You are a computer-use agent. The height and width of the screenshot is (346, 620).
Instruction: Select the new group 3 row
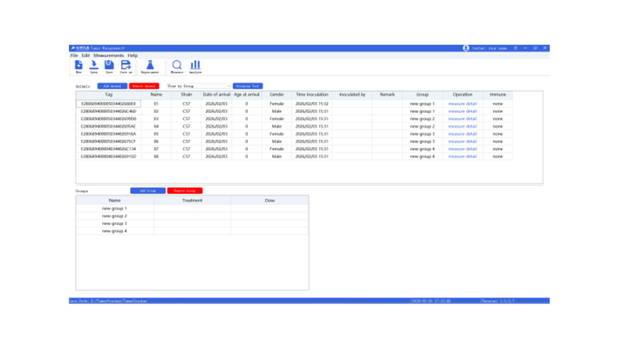coord(114,224)
